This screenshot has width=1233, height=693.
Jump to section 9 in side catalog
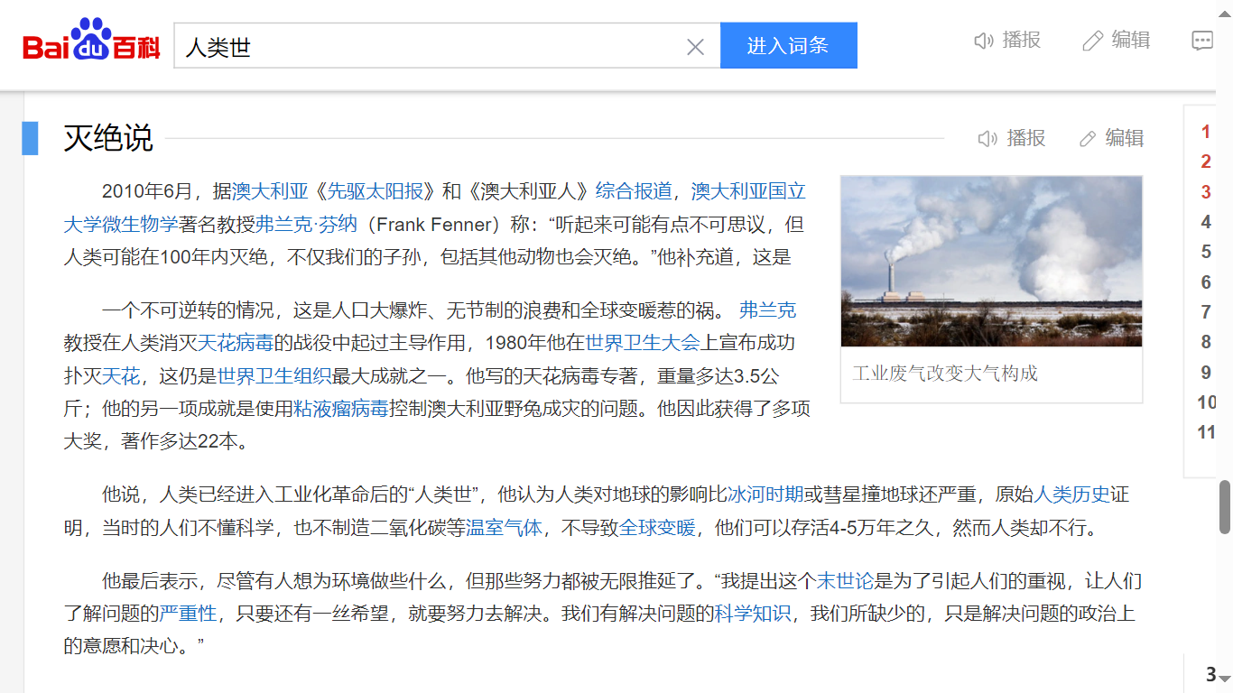coord(1206,373)
